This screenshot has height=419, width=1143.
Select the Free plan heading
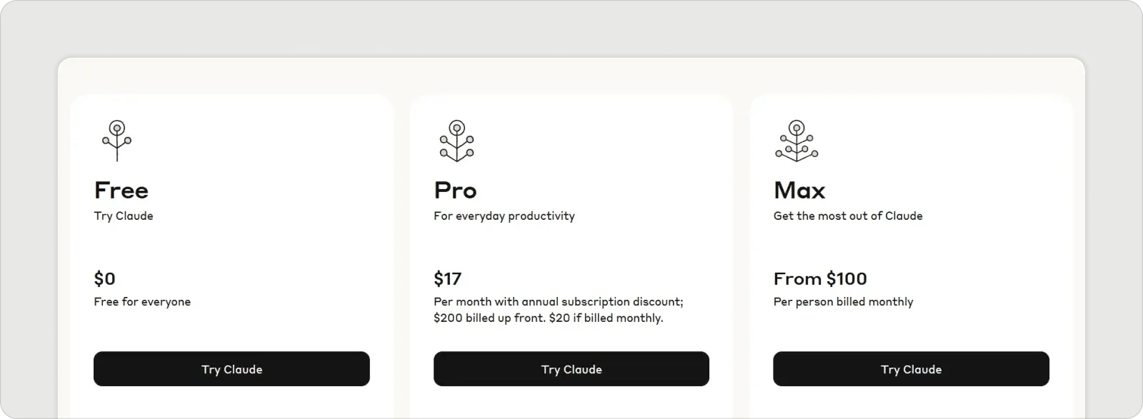tap(121, 191)
